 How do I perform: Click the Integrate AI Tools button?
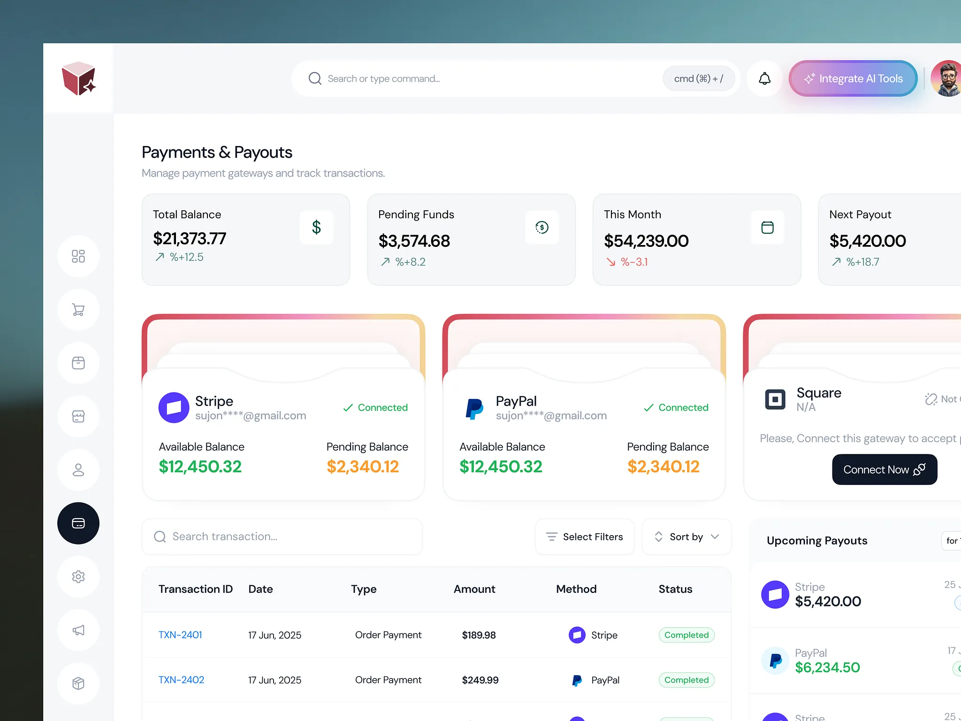(x=853, y=79)
